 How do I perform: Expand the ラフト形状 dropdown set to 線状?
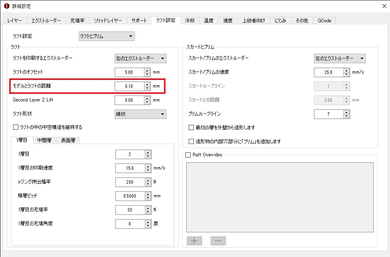tap(140, 114)
